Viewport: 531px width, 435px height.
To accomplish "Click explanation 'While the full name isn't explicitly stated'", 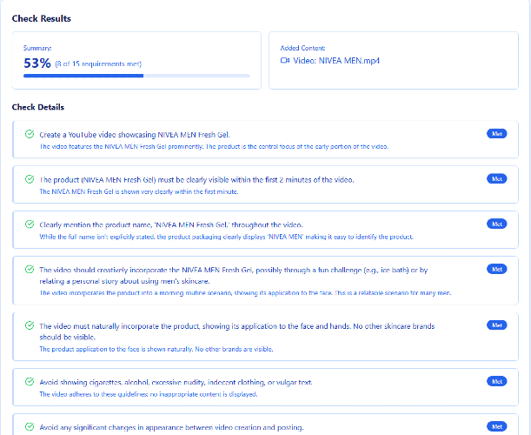I will click(226, 237).
